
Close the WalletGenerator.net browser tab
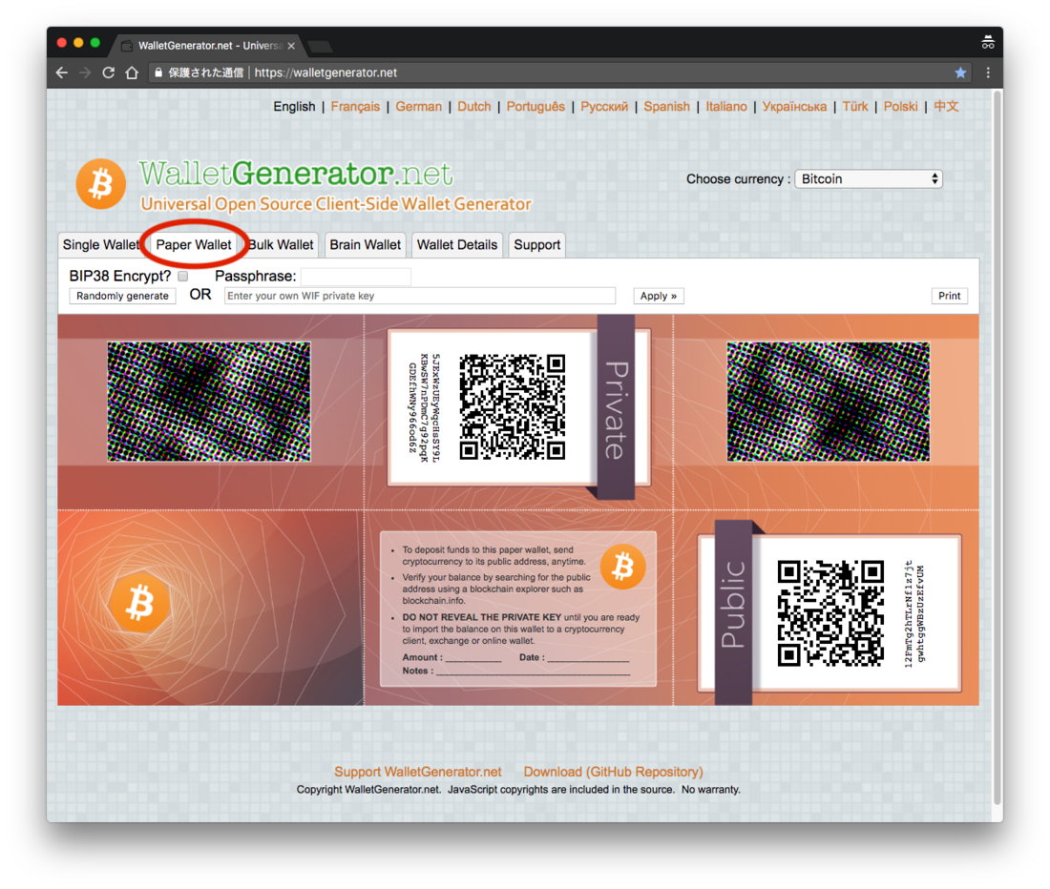click(x=291, y=46)
